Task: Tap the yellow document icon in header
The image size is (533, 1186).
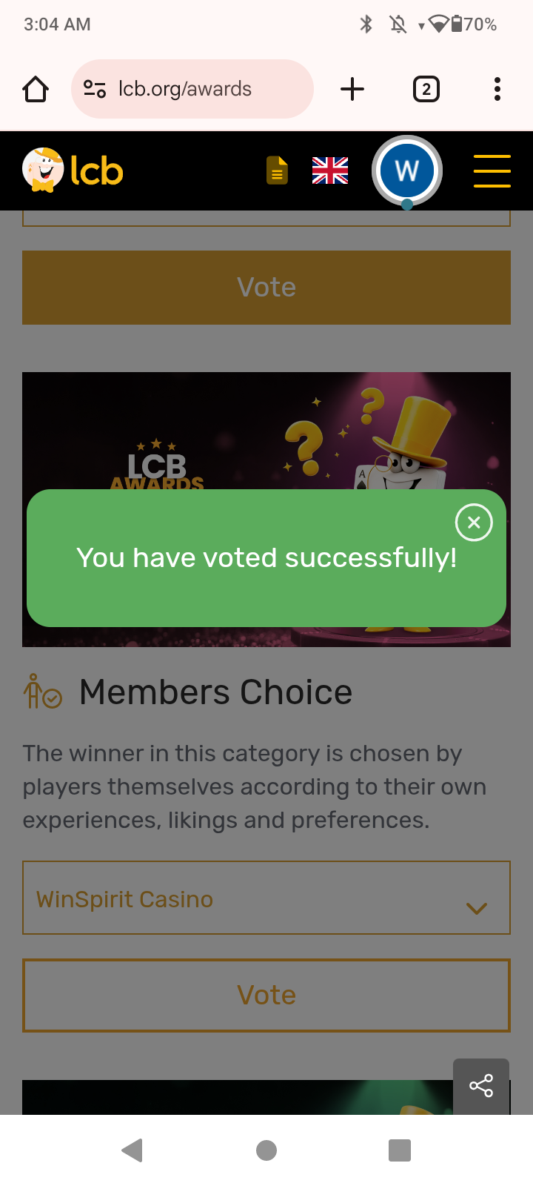Action: coord(277,170)
